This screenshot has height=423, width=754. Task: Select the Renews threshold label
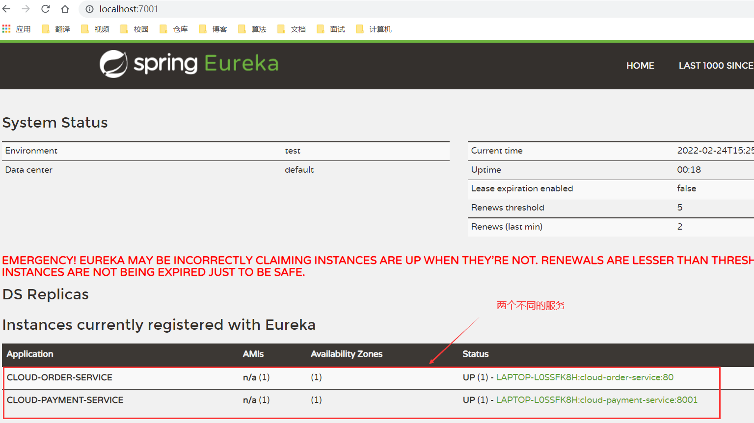click(508, 208)
